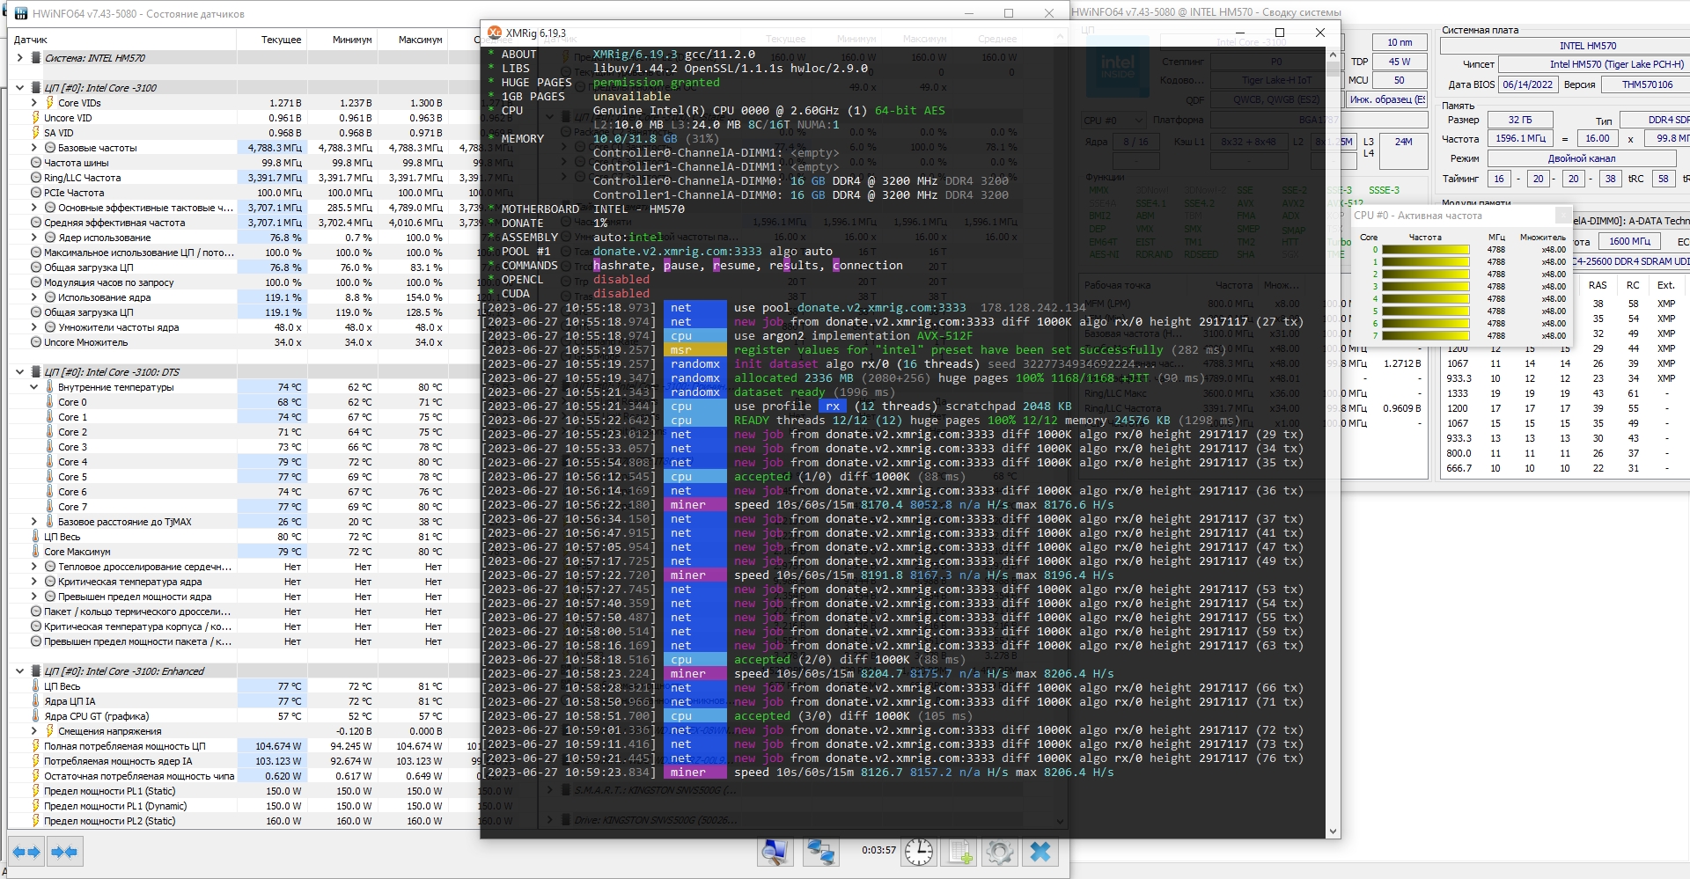Click the thermometer icon beside Core 4
This screenshot has width=1690, height=879.
(x=50, y=462)
